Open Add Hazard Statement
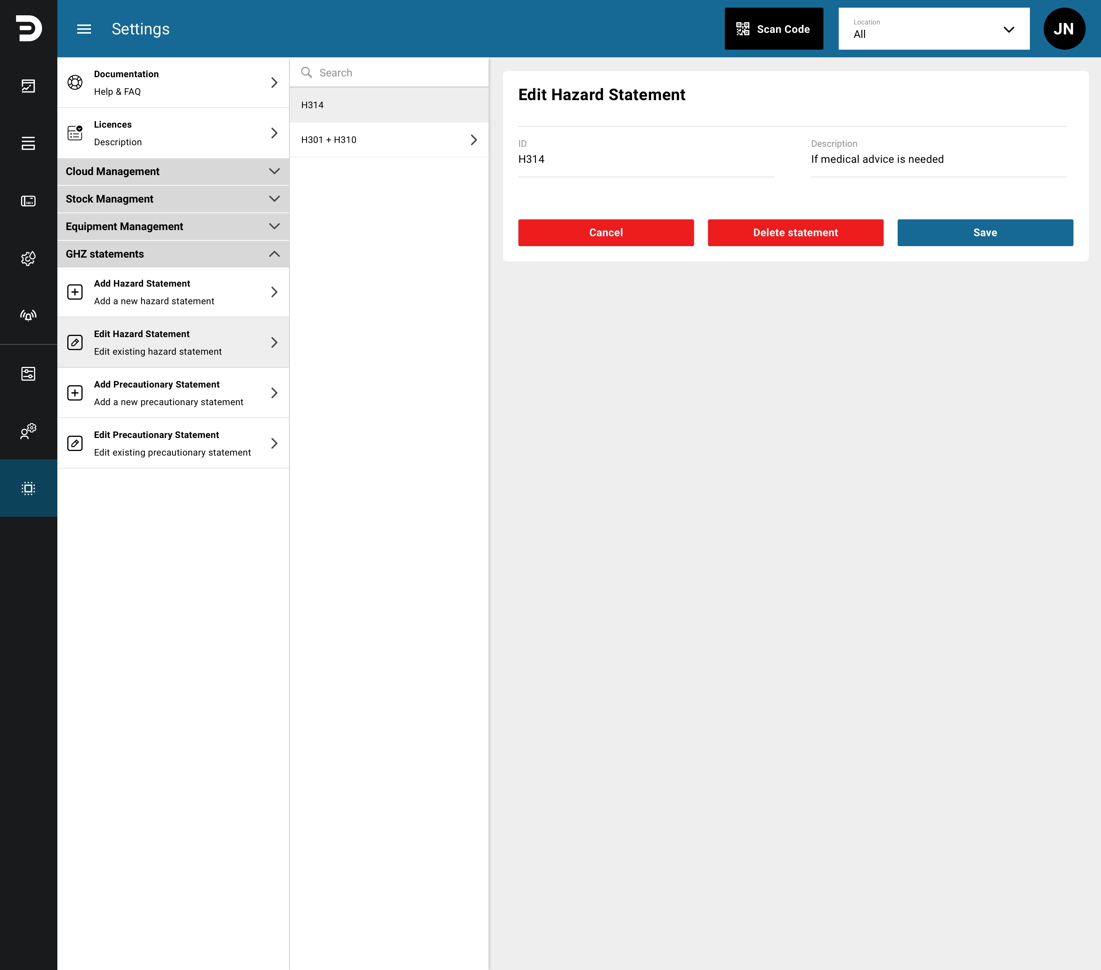Viewport: 1101px width, 970px height. [174, 292]
